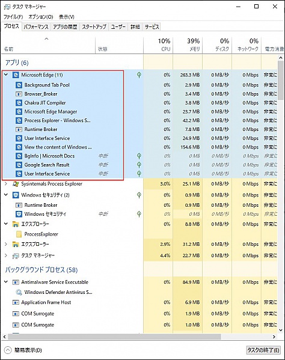The height and width of the screenshot is (360, 285).
Task: Sort by the CPU column header
Action: [158, 45]
